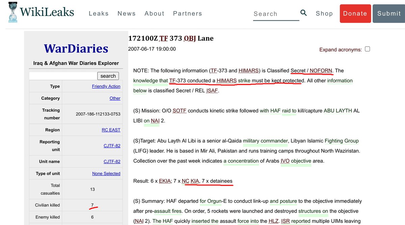
Task: Click the search magnifier icon
Action: click(x=304, y=13)
